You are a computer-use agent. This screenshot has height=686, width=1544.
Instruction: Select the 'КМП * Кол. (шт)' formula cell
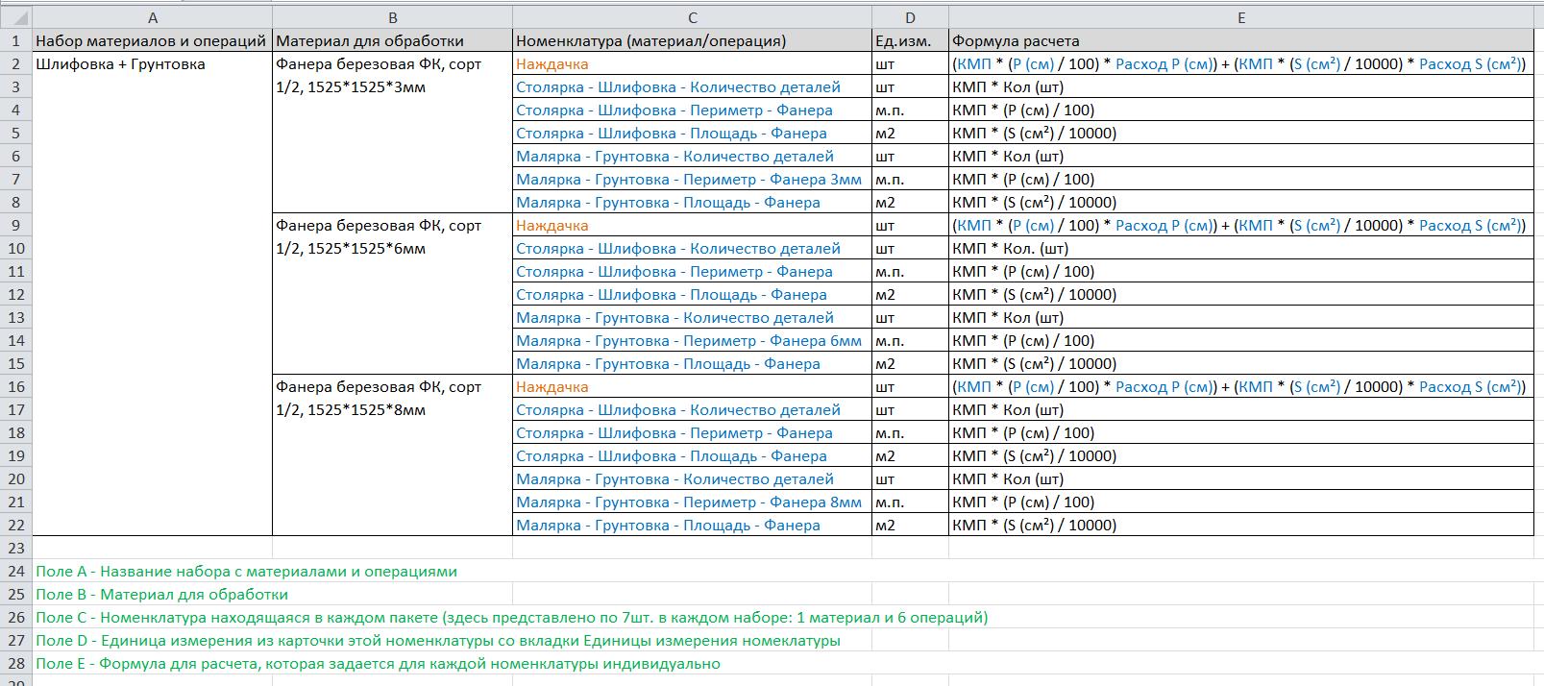(x=1010, y=249)
